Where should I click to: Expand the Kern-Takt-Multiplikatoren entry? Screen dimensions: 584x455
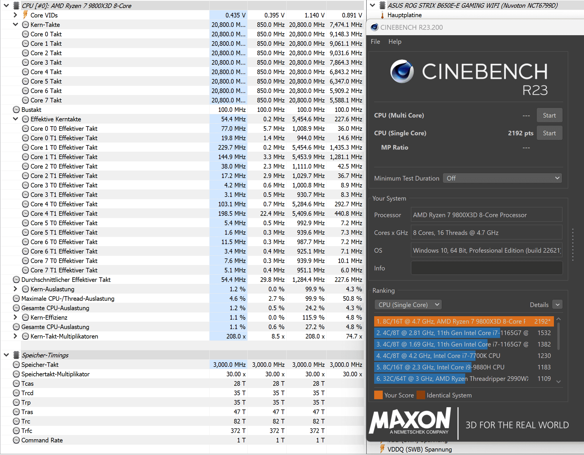(x=15, y=336)
